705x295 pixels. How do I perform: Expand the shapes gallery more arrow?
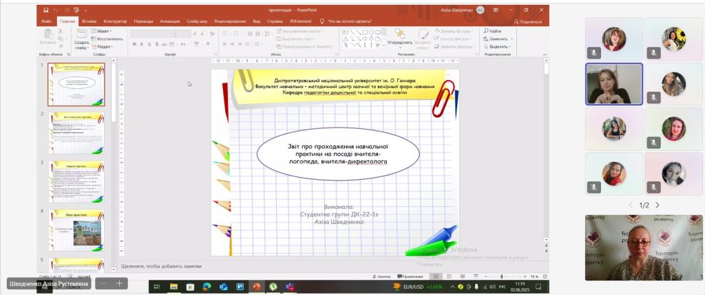pos(384,45)
